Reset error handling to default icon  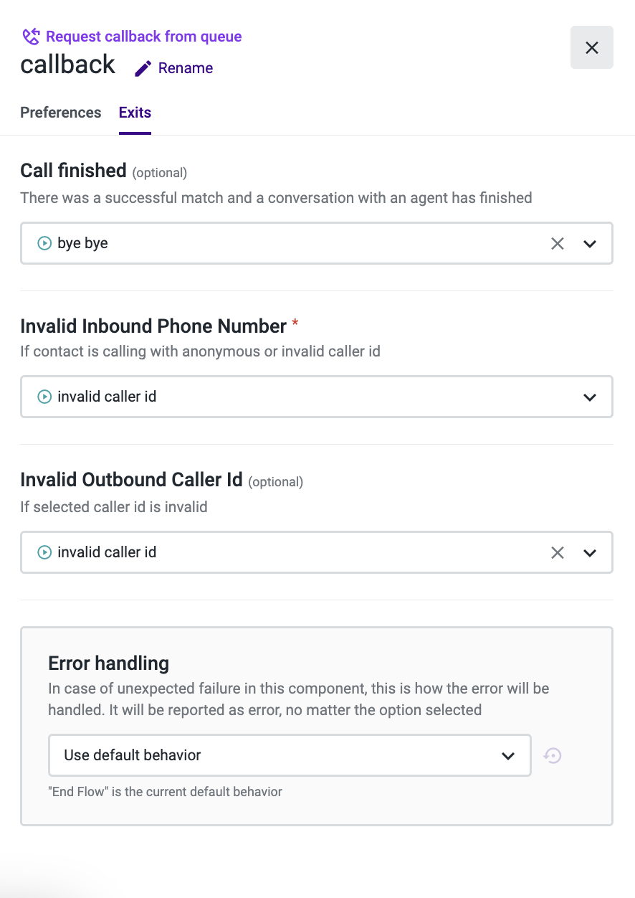(552, 755)
